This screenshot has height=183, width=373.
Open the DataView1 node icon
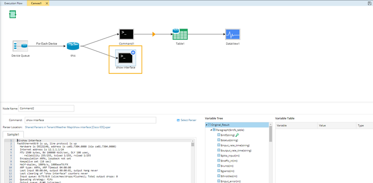[233, 34]
